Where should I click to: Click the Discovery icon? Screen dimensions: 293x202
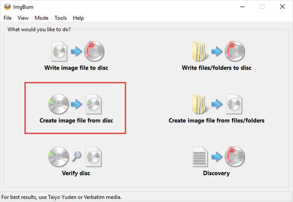coord(218,157)
